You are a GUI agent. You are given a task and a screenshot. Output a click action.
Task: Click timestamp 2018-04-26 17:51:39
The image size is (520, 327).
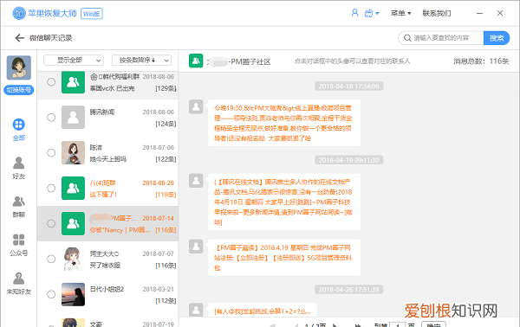349,290
